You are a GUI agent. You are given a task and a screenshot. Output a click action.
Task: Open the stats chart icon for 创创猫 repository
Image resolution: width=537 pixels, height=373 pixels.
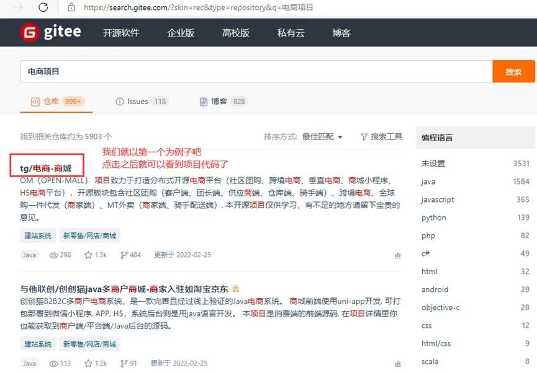(397, 364)
